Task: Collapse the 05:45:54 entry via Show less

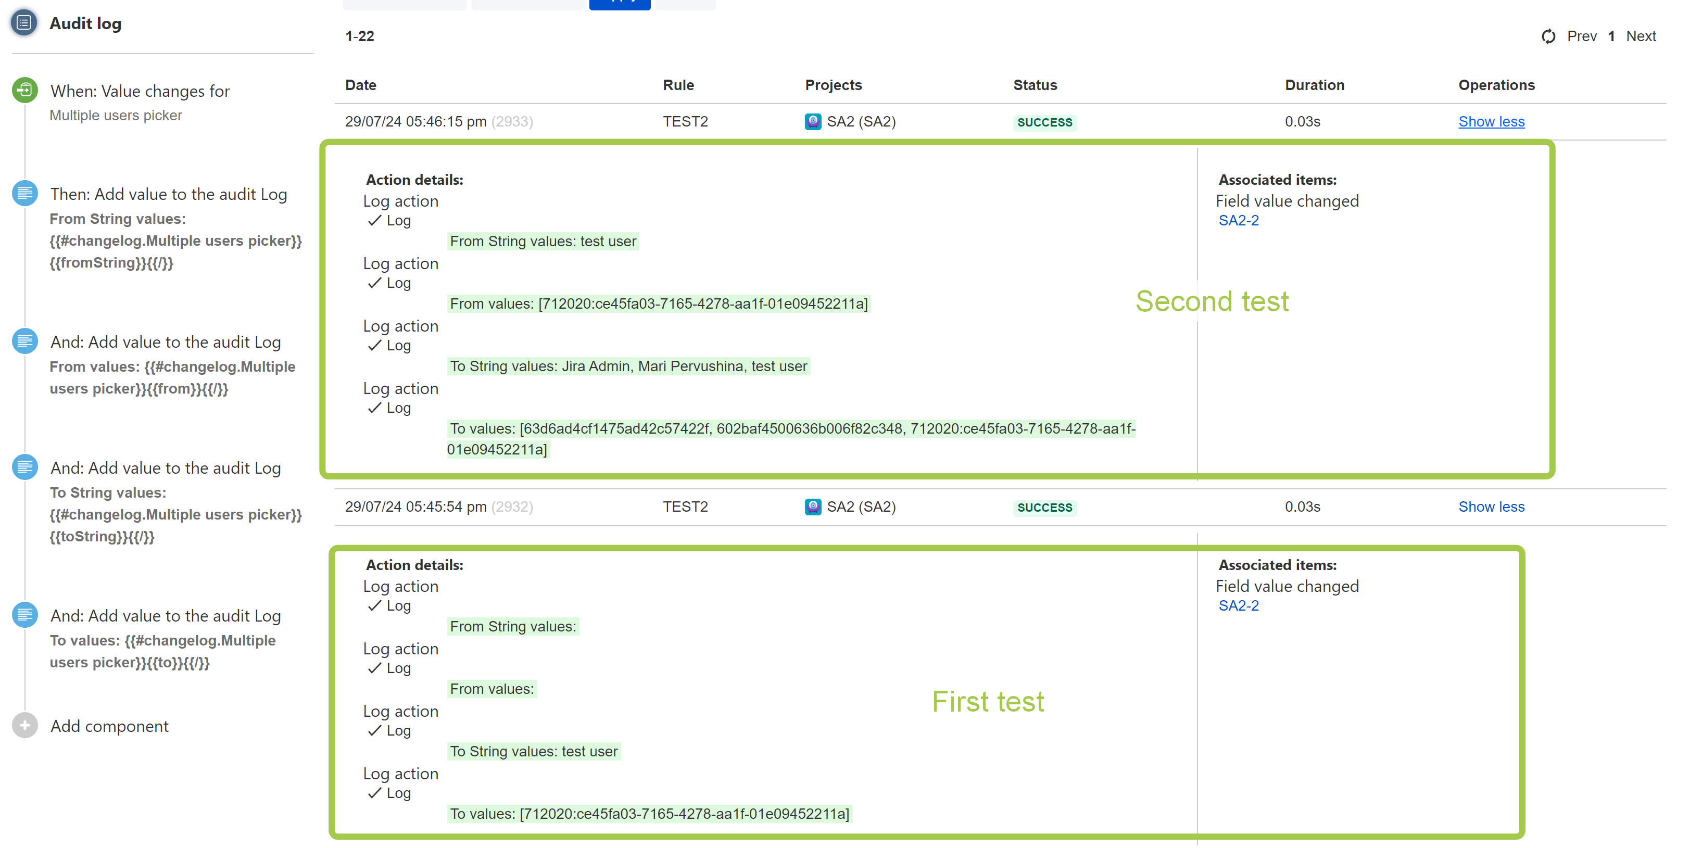Action: click(1491, 507)
